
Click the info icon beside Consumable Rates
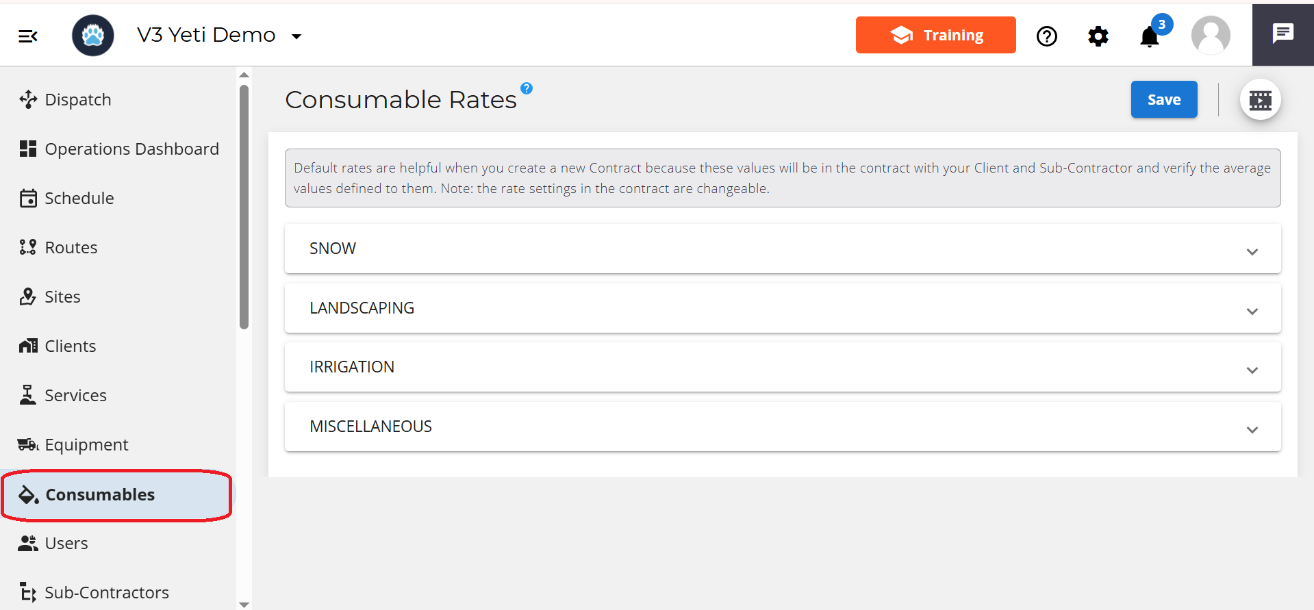pyautogui.click(x=526, y=88)
